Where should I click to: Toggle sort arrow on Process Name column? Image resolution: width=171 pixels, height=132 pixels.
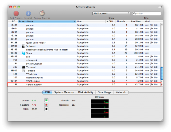75,21
